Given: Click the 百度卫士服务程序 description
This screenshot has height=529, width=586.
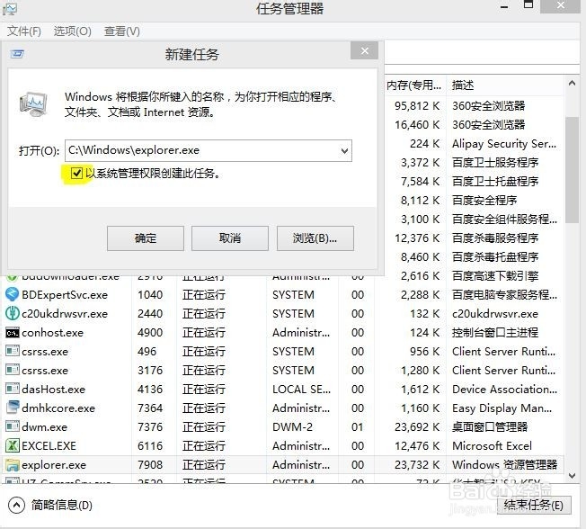Looking at the screenshot, I should (x=495, y=162).
